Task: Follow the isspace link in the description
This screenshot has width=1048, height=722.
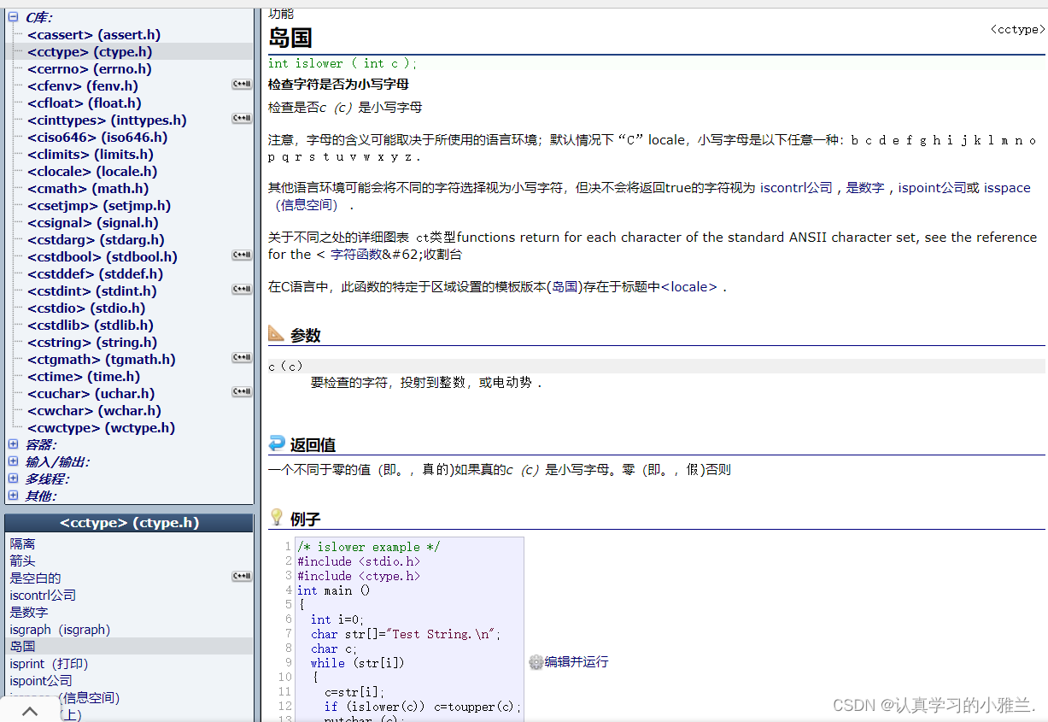Action: pos(1007,188)
